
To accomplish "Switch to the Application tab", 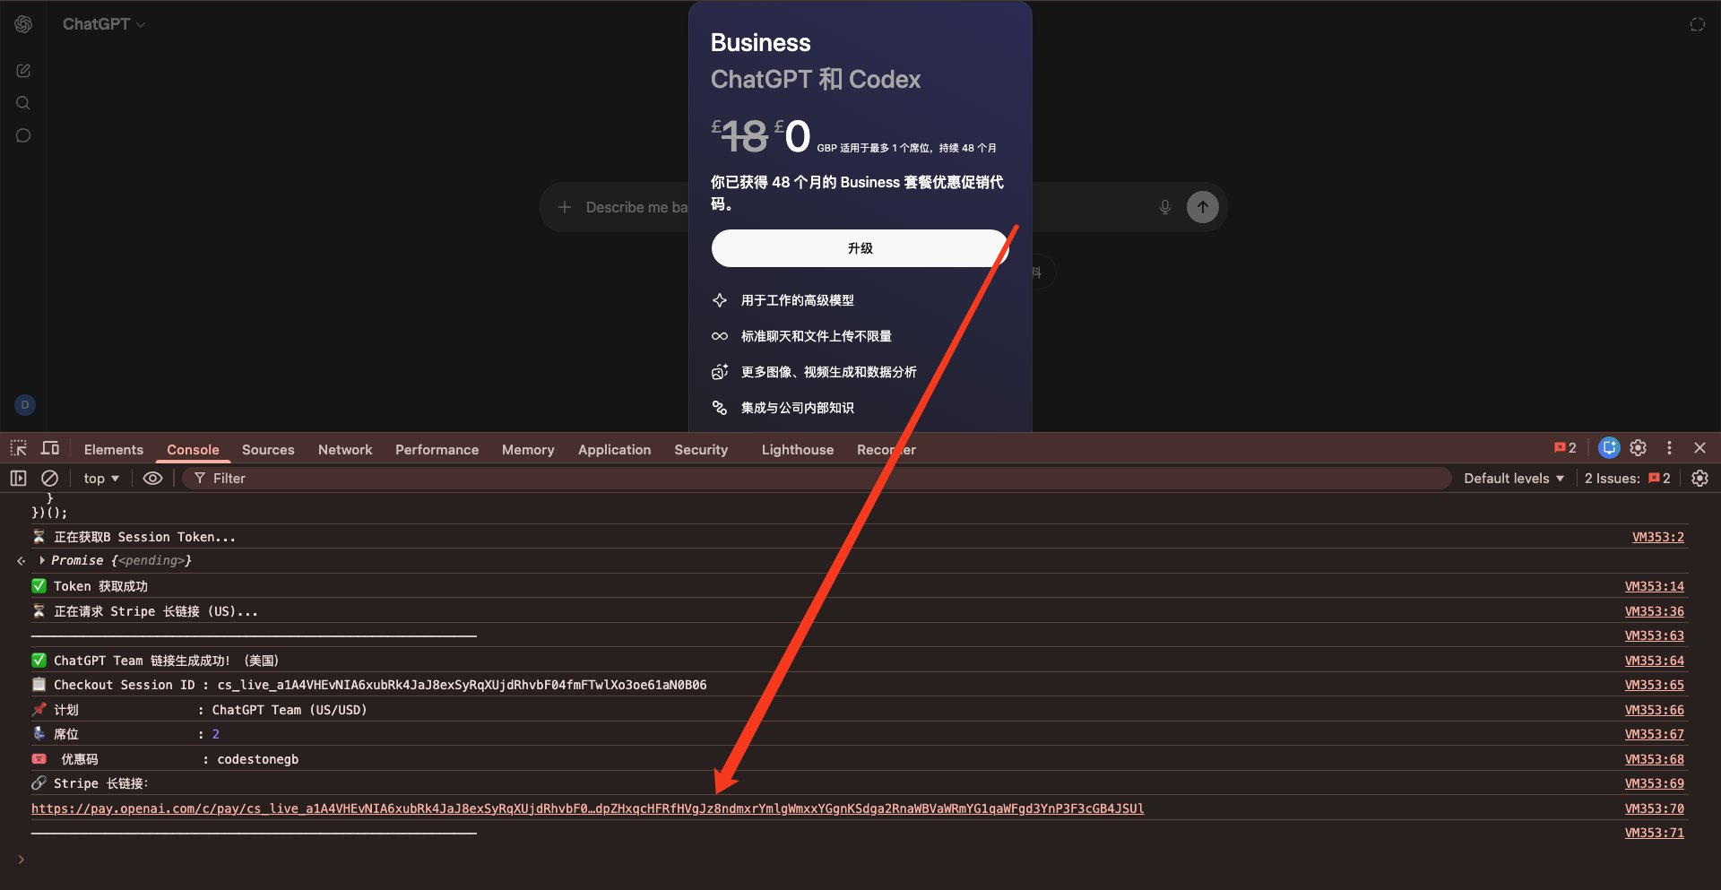I will pos(614,450).
